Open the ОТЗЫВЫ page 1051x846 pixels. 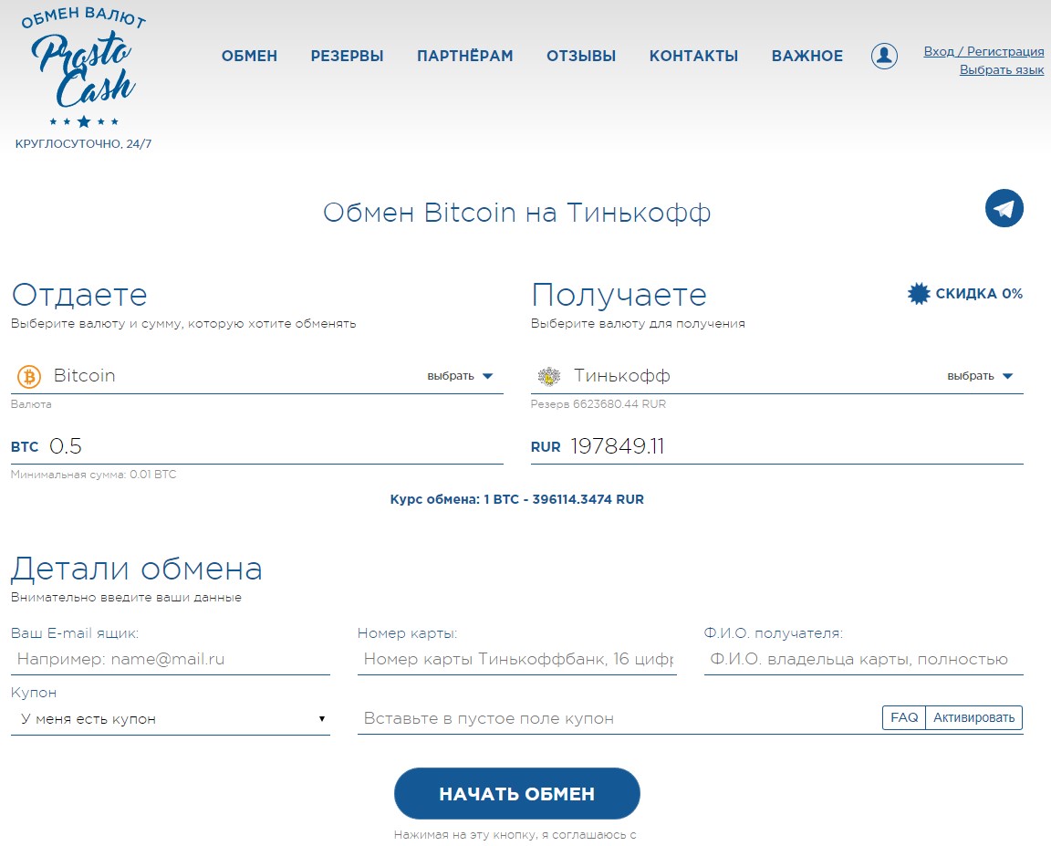tap(581, 57)
